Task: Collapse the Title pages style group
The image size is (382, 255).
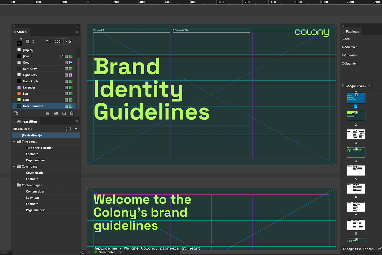Action: [14, 142]
